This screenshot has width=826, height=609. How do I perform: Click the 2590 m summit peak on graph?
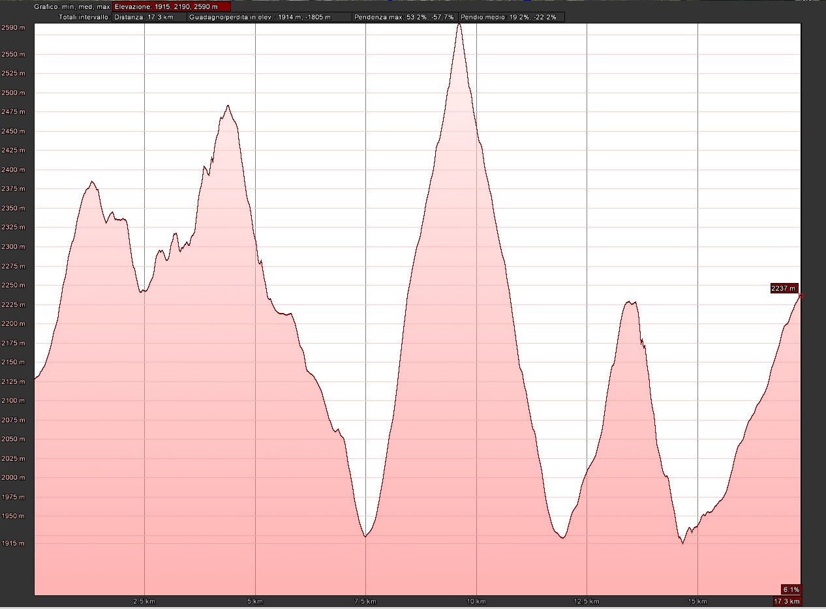click(459, 25)
